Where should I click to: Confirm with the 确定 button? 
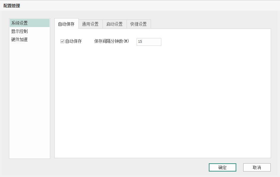pos(223,167)
